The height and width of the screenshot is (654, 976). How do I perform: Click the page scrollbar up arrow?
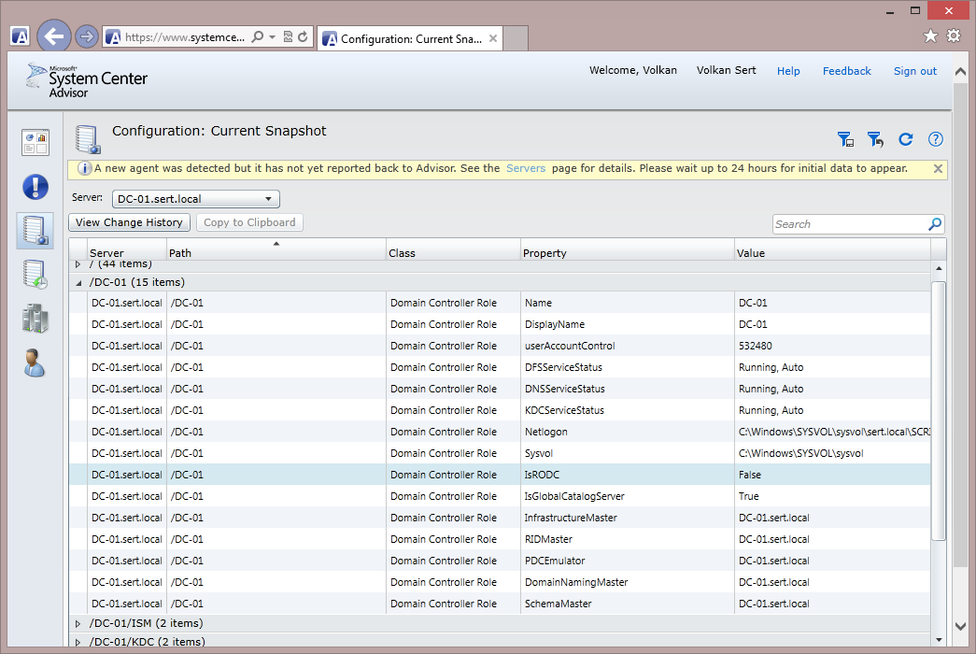pyautogui.click(x=960, y=72)
